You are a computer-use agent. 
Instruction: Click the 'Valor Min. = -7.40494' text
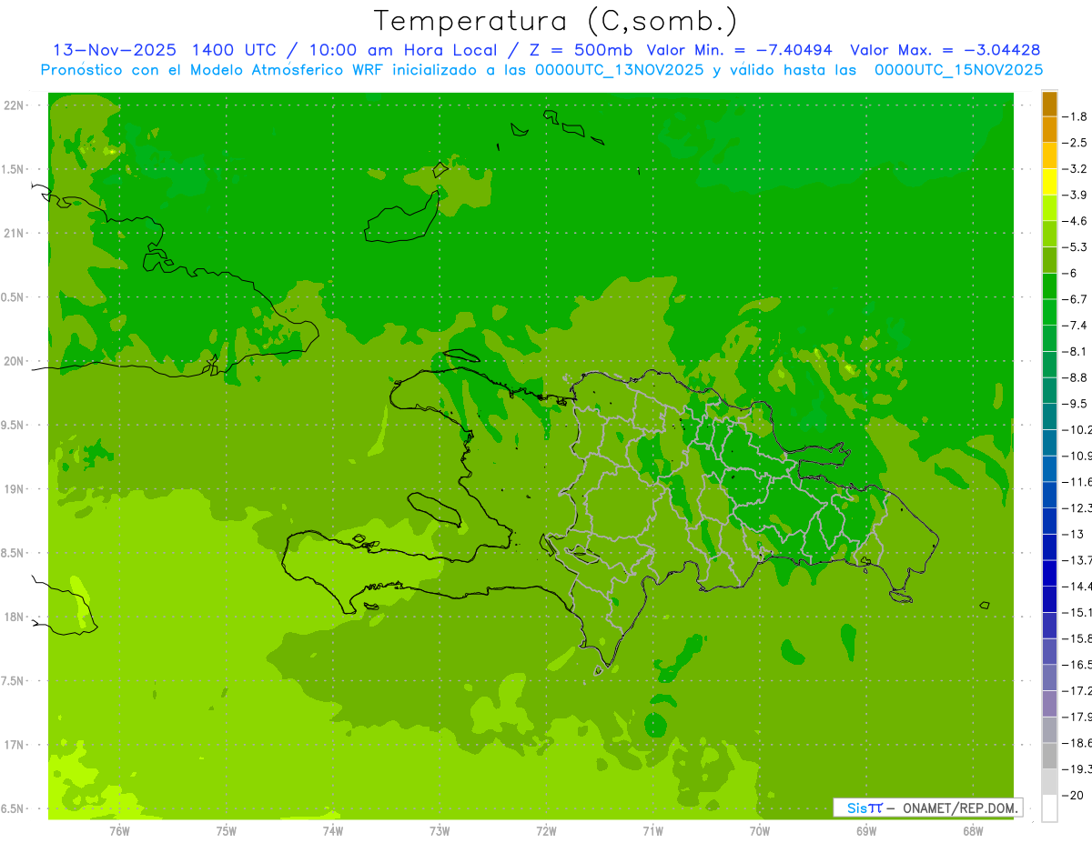point(742,50)
